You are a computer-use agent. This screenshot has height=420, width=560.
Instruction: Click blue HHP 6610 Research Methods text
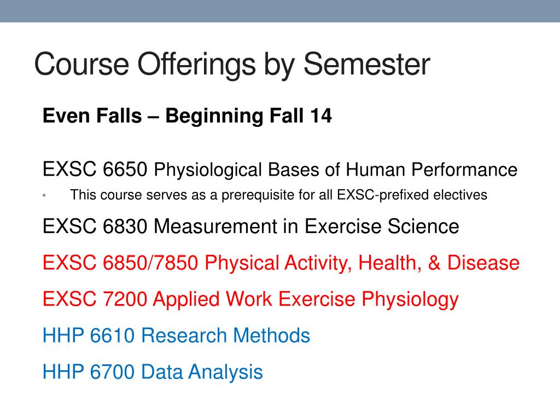pos(176,335)
